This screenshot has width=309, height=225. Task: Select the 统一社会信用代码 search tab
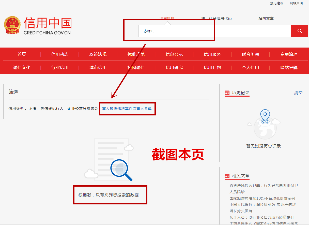pos(216,18)
